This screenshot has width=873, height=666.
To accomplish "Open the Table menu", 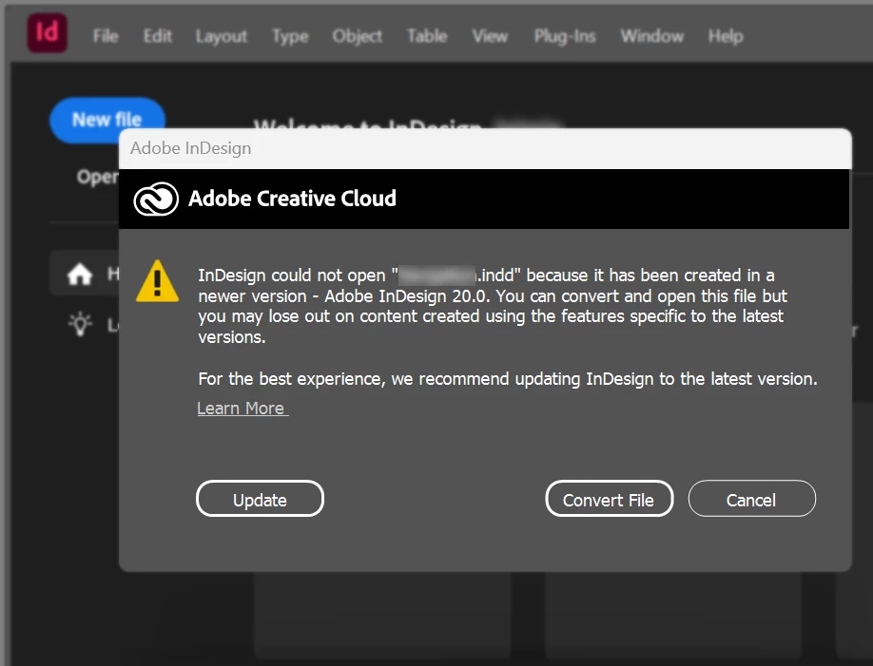I will (x=427, y=36).
